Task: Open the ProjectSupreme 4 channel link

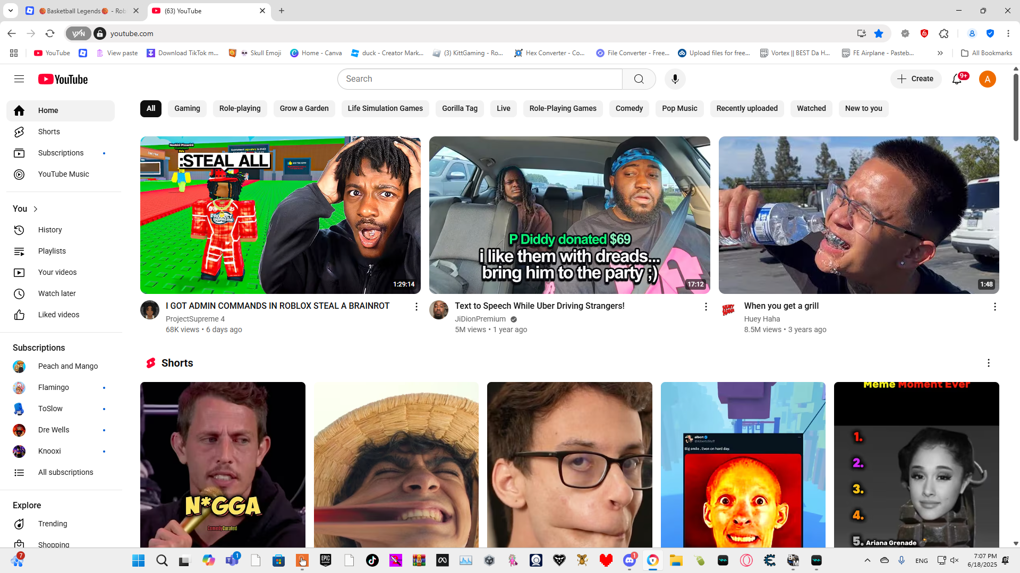Action: point(195,319)
